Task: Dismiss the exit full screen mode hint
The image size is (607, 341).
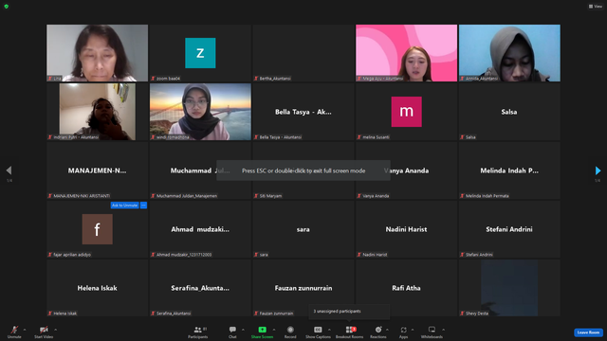Action: (303, 170)
